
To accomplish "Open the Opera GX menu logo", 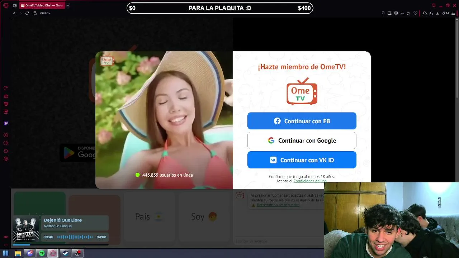I will tap(6, 5).
